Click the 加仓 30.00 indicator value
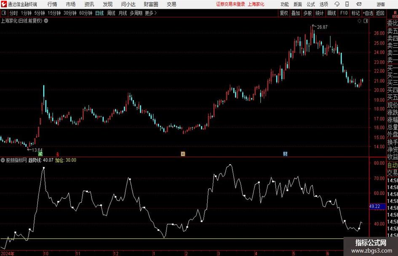 click(x=65, y=160)
